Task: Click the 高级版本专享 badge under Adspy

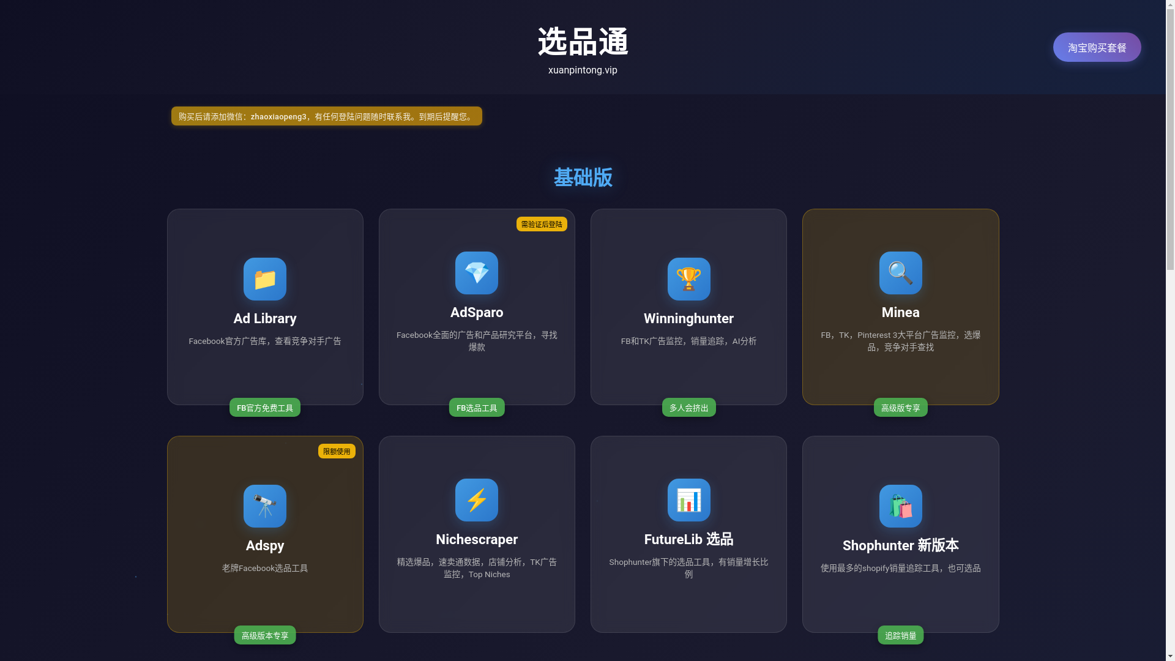Action: (x=265, y=635)
